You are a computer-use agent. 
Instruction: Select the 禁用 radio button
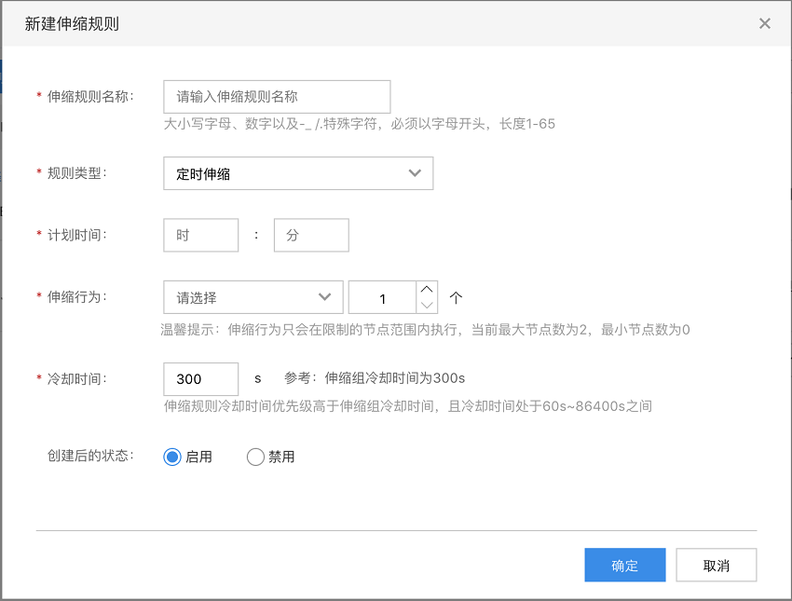255,457
